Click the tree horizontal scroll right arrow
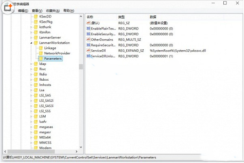Image resolution: width=244 pixels, height=163 pixels. click(x=76, y=152)
